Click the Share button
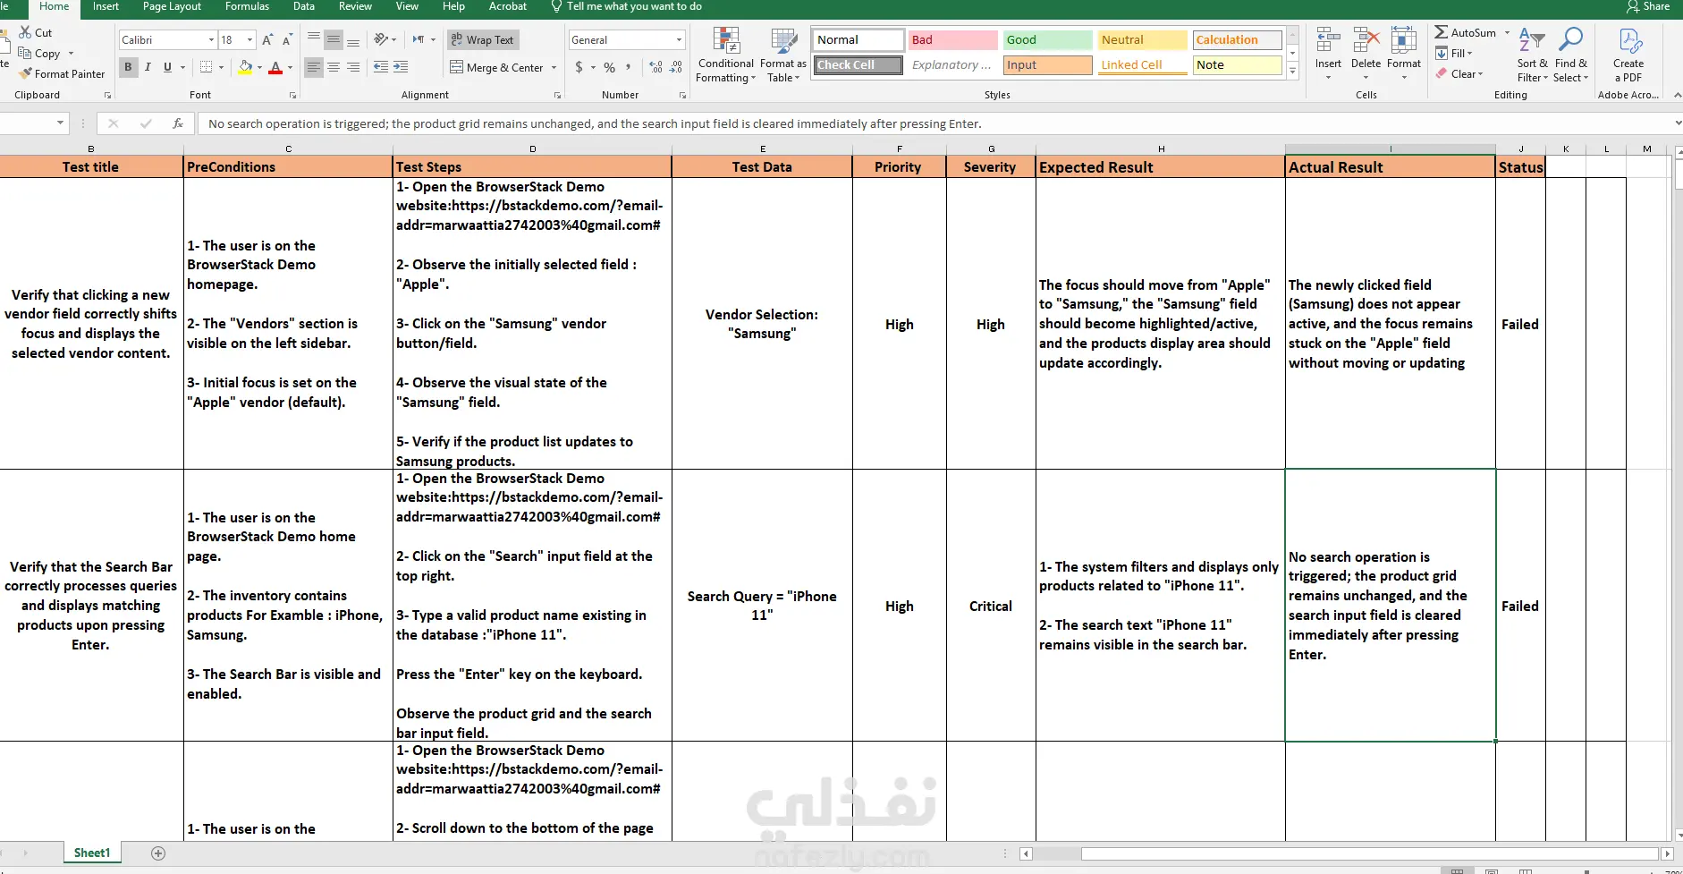1683x874 pixels. (x=1648, y=6)
